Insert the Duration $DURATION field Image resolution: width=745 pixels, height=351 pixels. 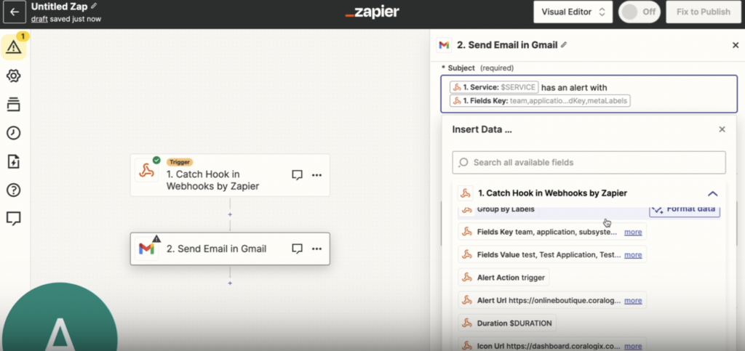click(x=507, y=323)
